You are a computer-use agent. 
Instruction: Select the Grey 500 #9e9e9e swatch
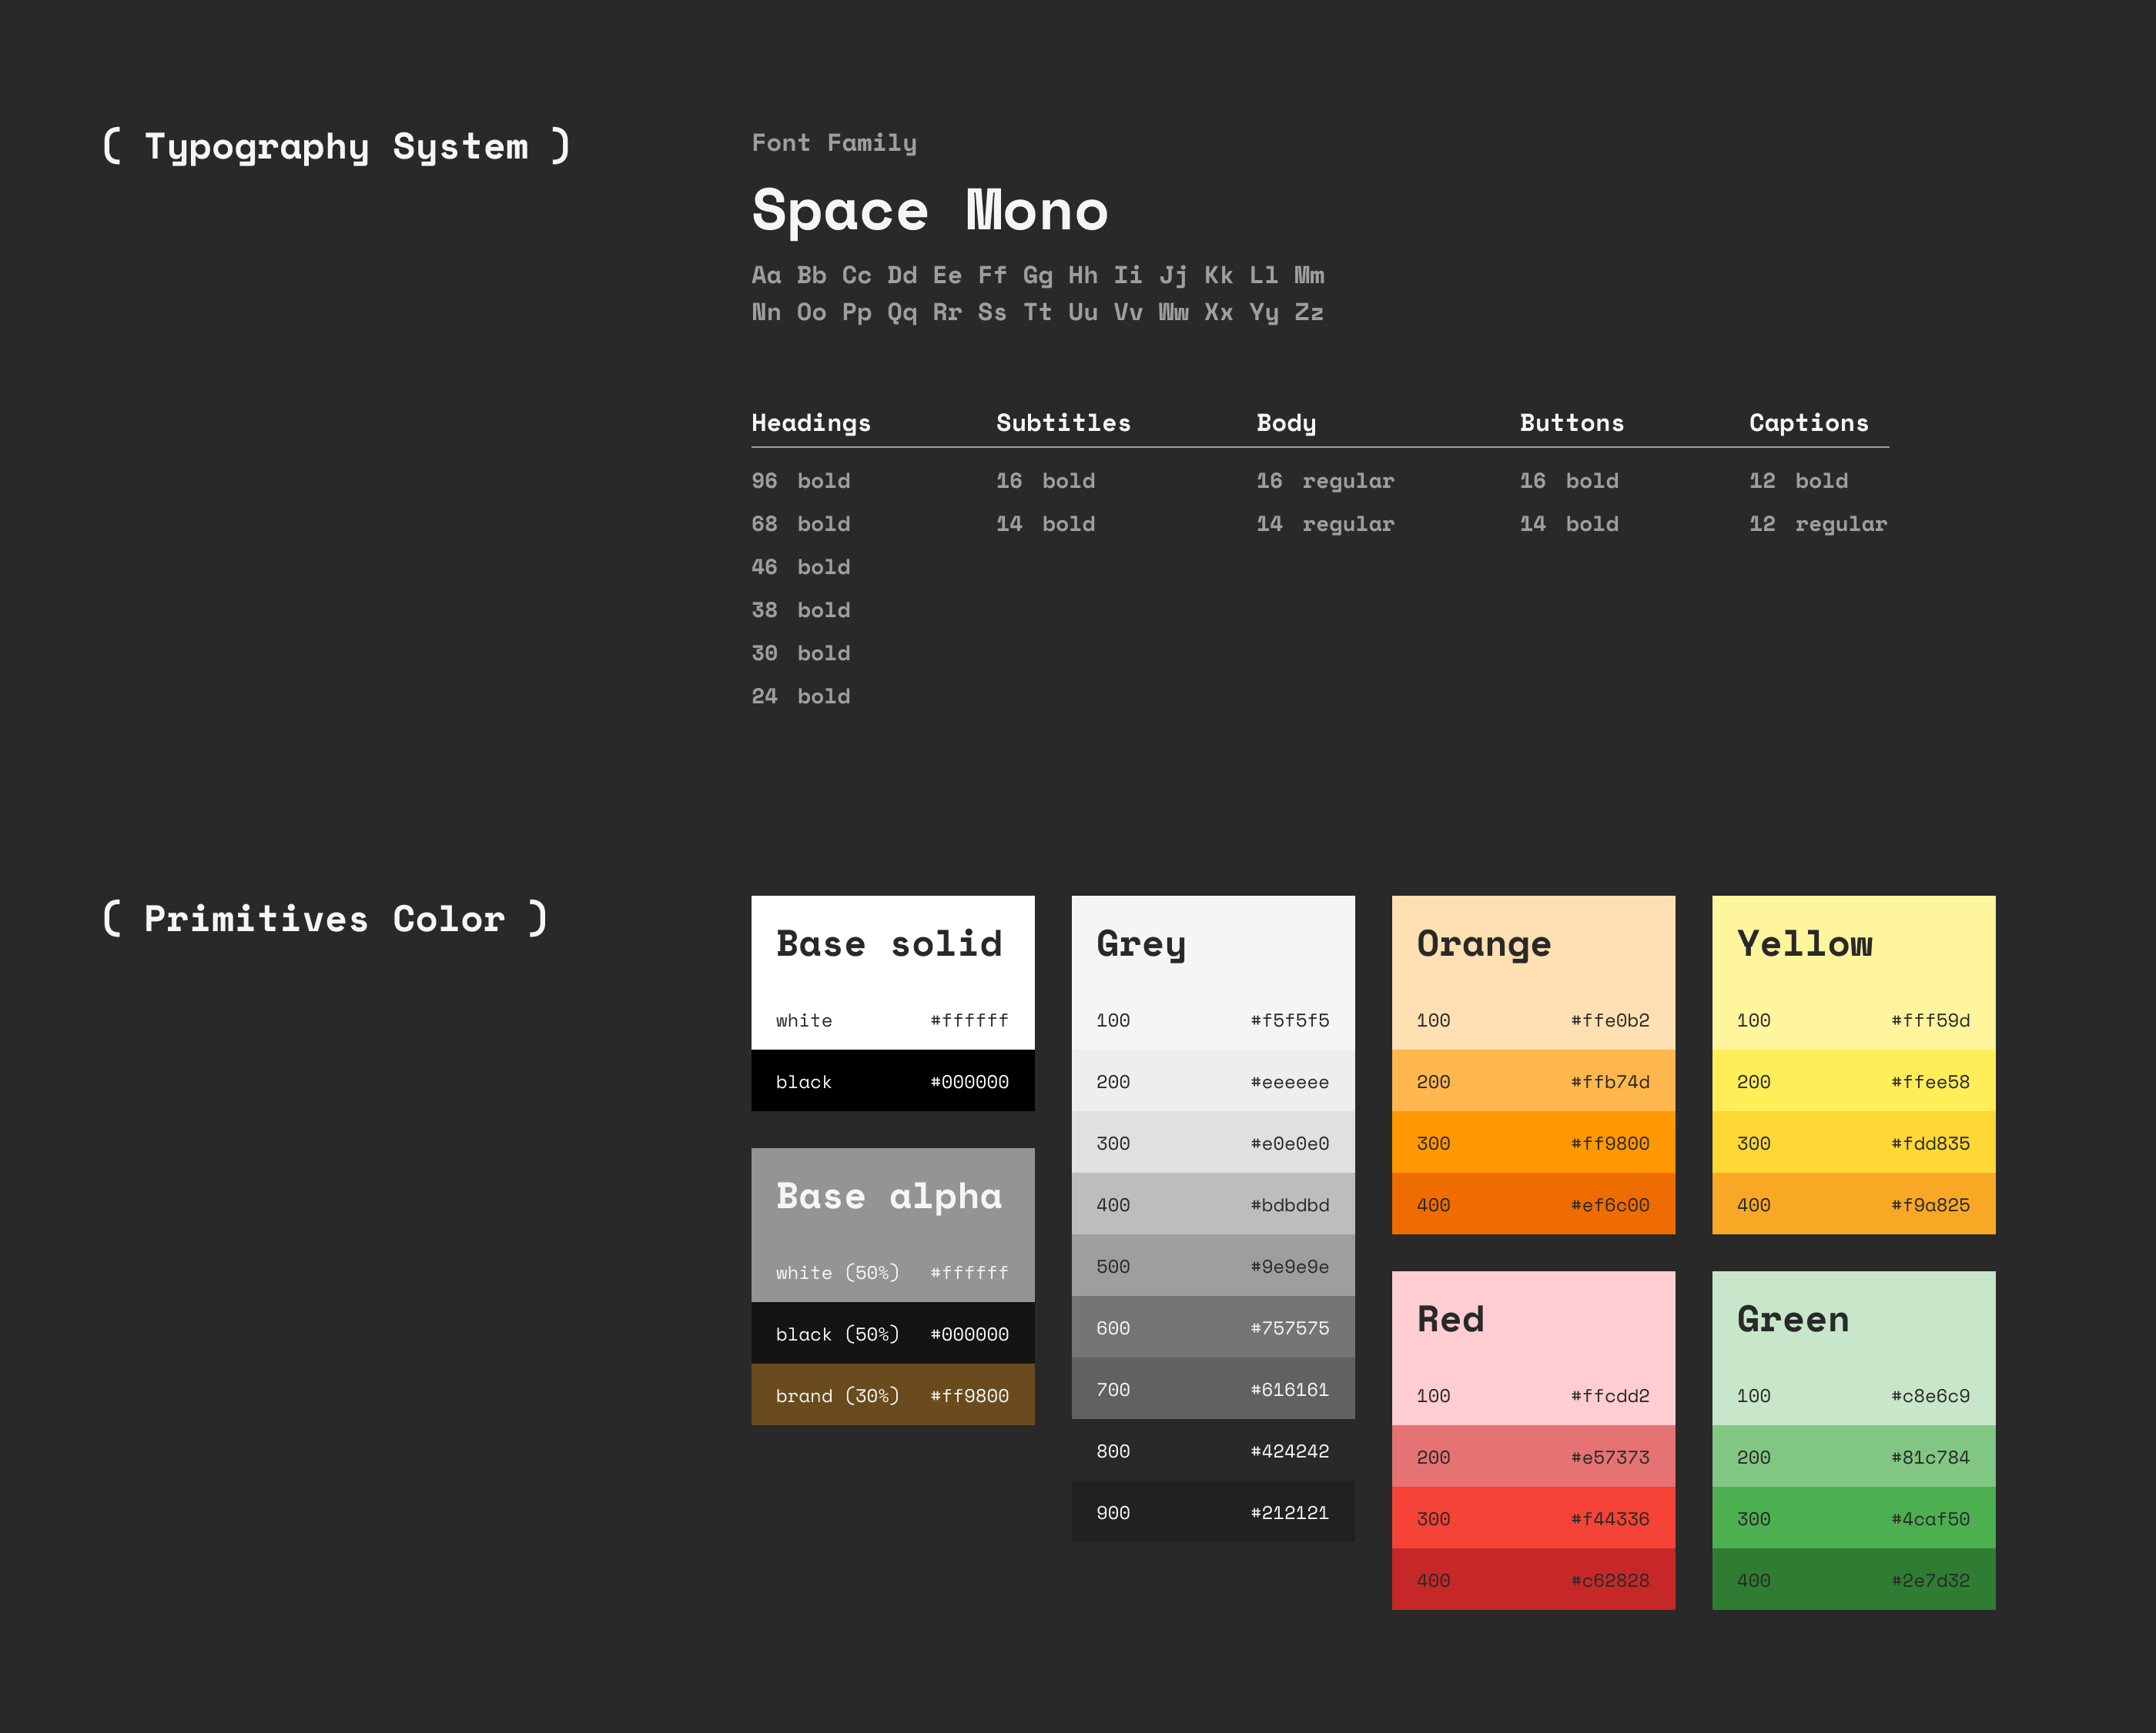tap(1212, 1265)
